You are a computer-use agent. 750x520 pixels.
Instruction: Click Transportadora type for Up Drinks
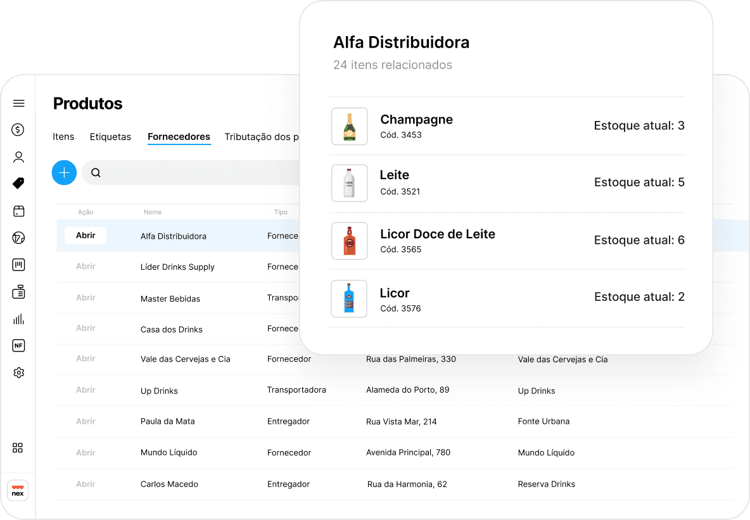click(296, 390)
